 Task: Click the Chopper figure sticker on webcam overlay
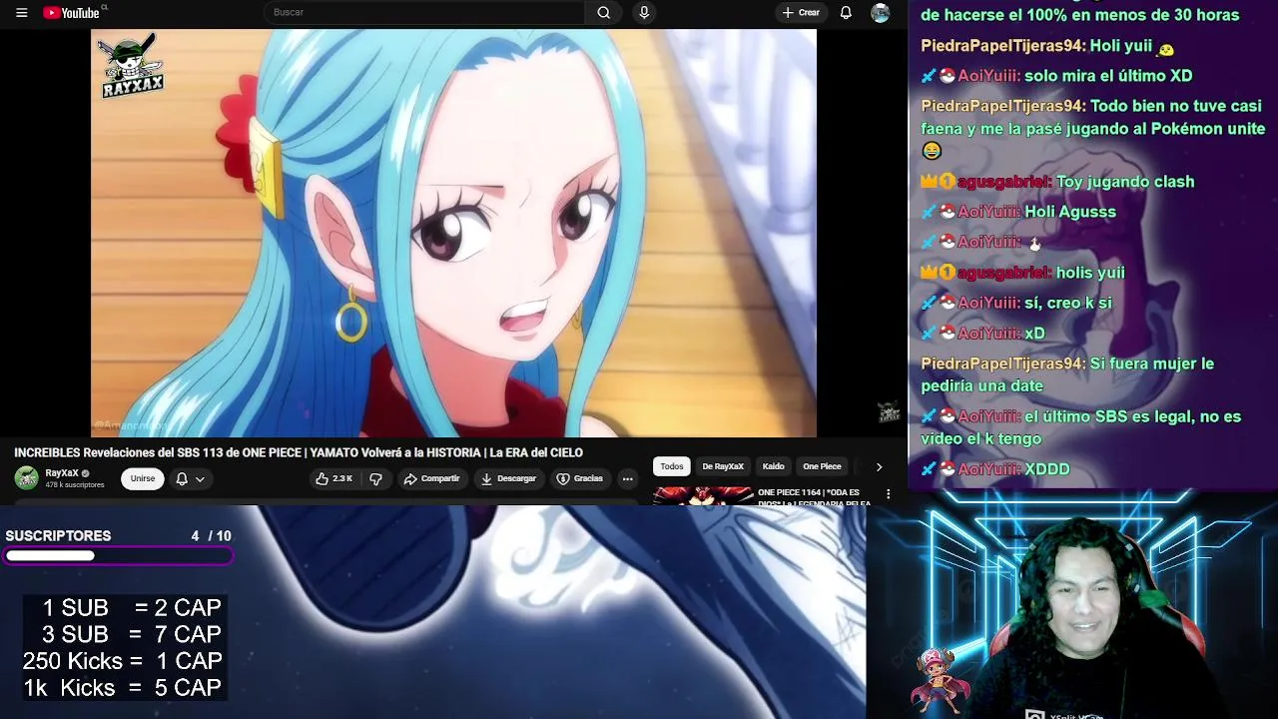coord(939,679)
